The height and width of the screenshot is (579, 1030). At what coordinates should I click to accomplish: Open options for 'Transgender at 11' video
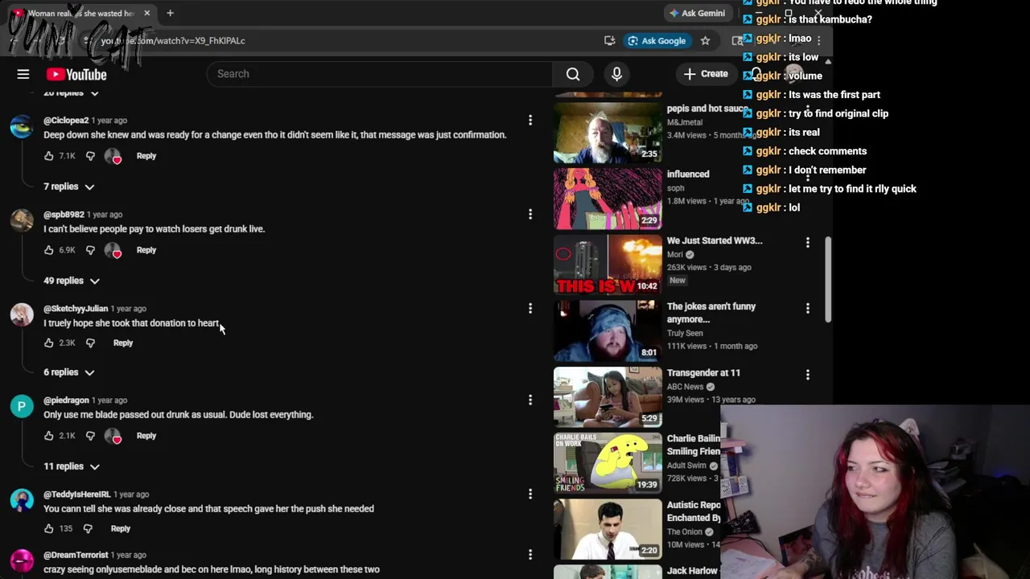click(807, 375)
